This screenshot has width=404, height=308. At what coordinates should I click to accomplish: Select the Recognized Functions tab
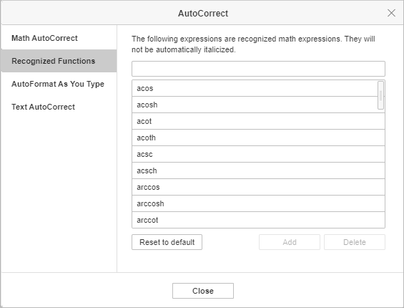(59, 61)
